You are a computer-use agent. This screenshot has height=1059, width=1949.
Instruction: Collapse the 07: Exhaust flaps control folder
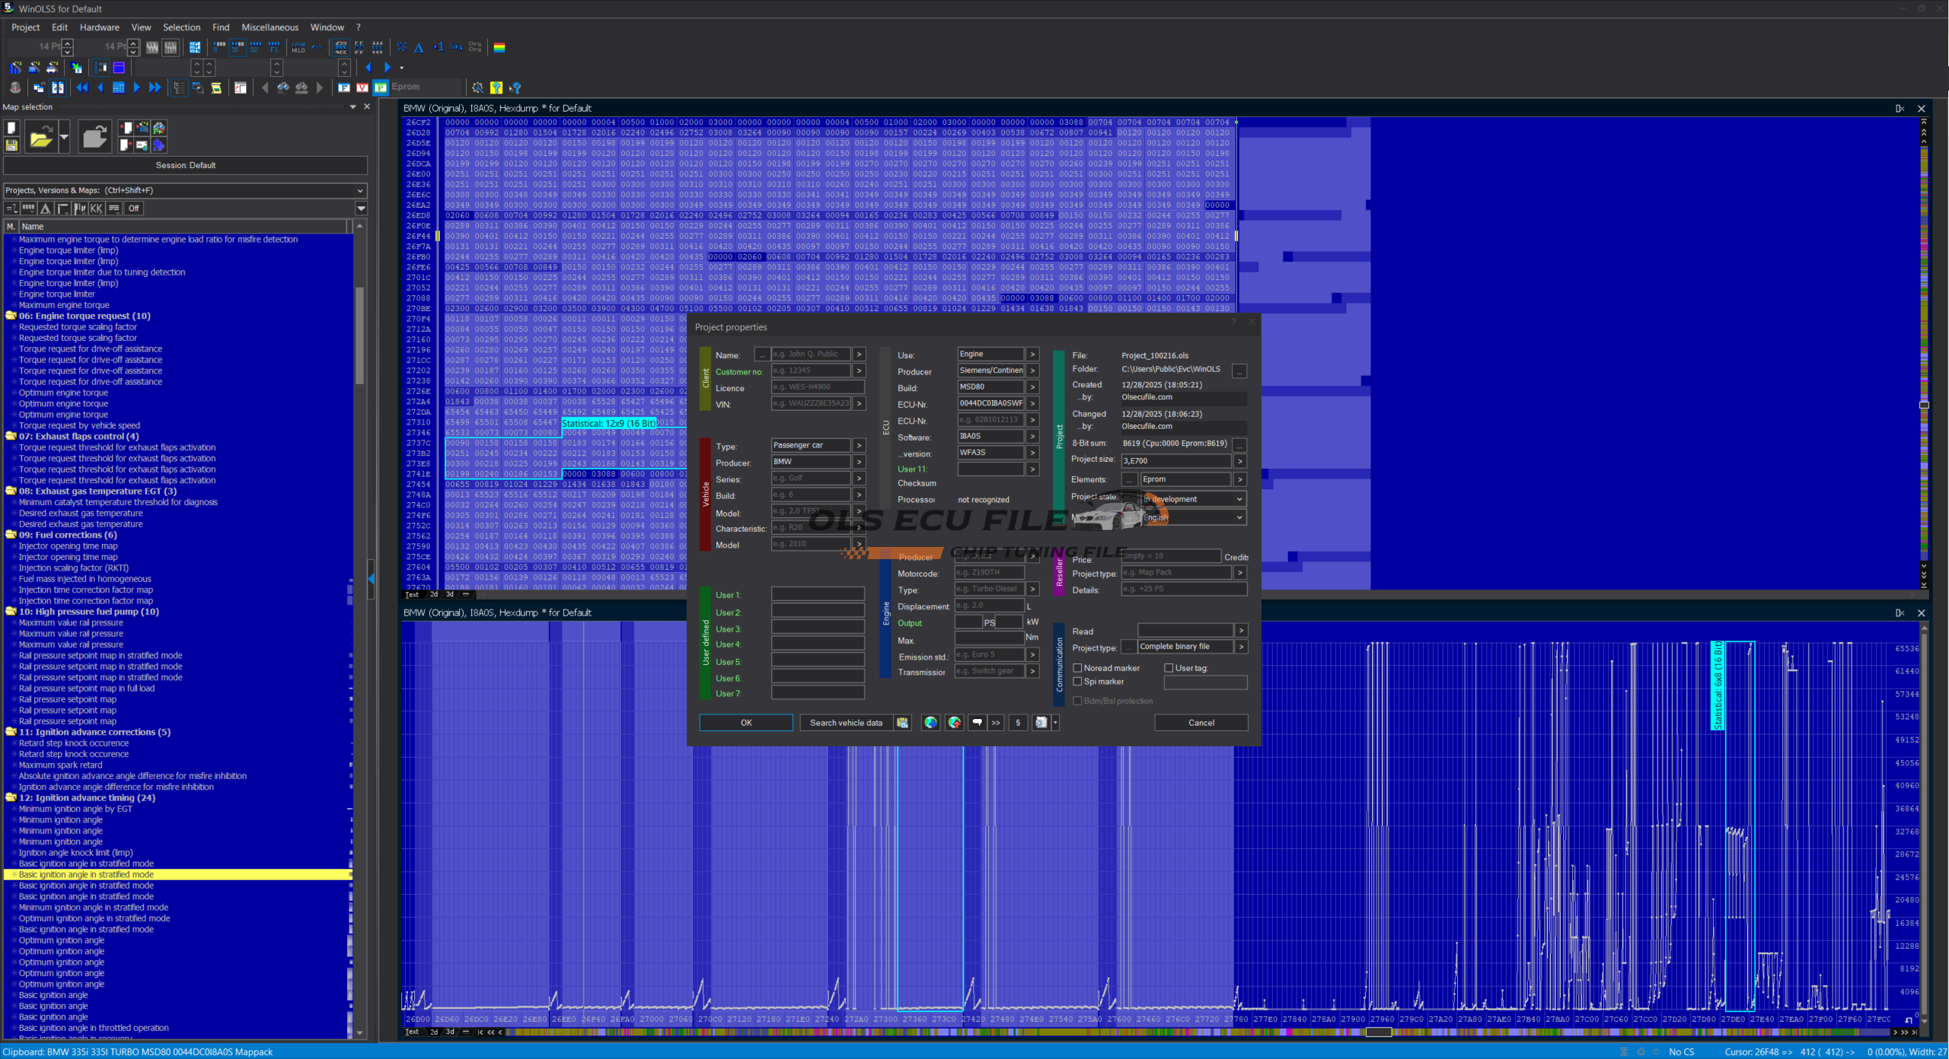click(11, 437)
